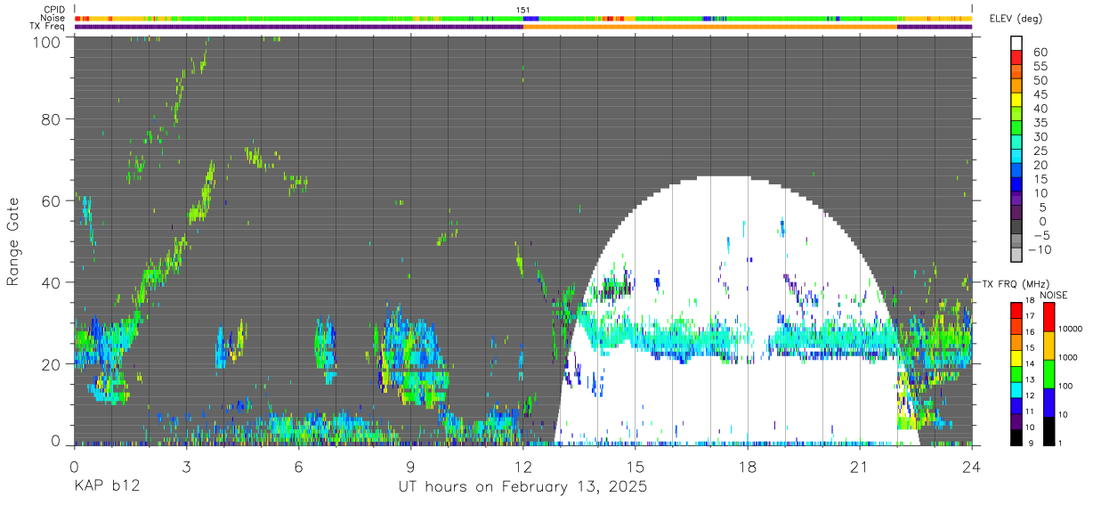
Task: Click the 55 label on ELEV colorbar
Action: [1040, 67]
